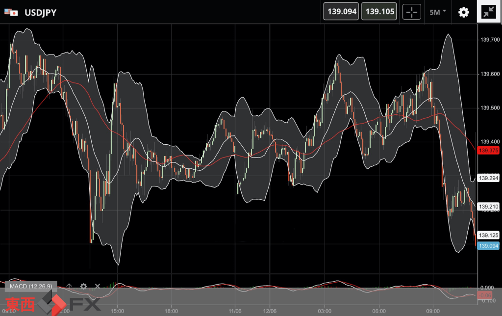Click the 18:00 time axis label
Screen dimensions: 502x316
[x=171, y=311]
